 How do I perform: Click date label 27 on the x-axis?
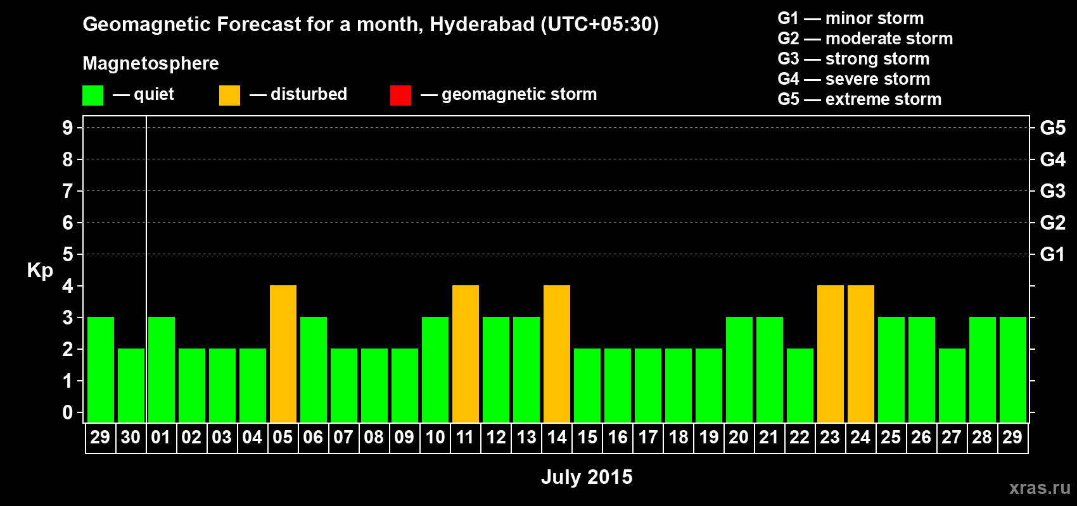[952, 438]
